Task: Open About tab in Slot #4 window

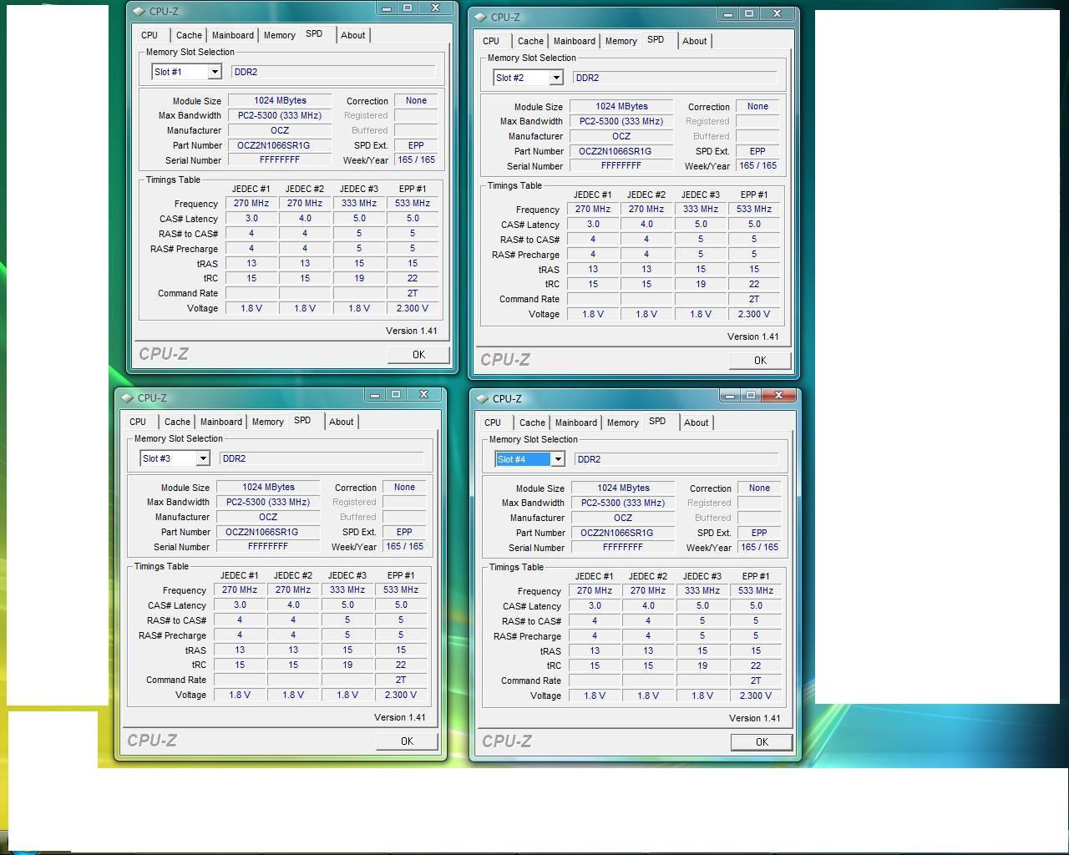Action: pos(696,422)
